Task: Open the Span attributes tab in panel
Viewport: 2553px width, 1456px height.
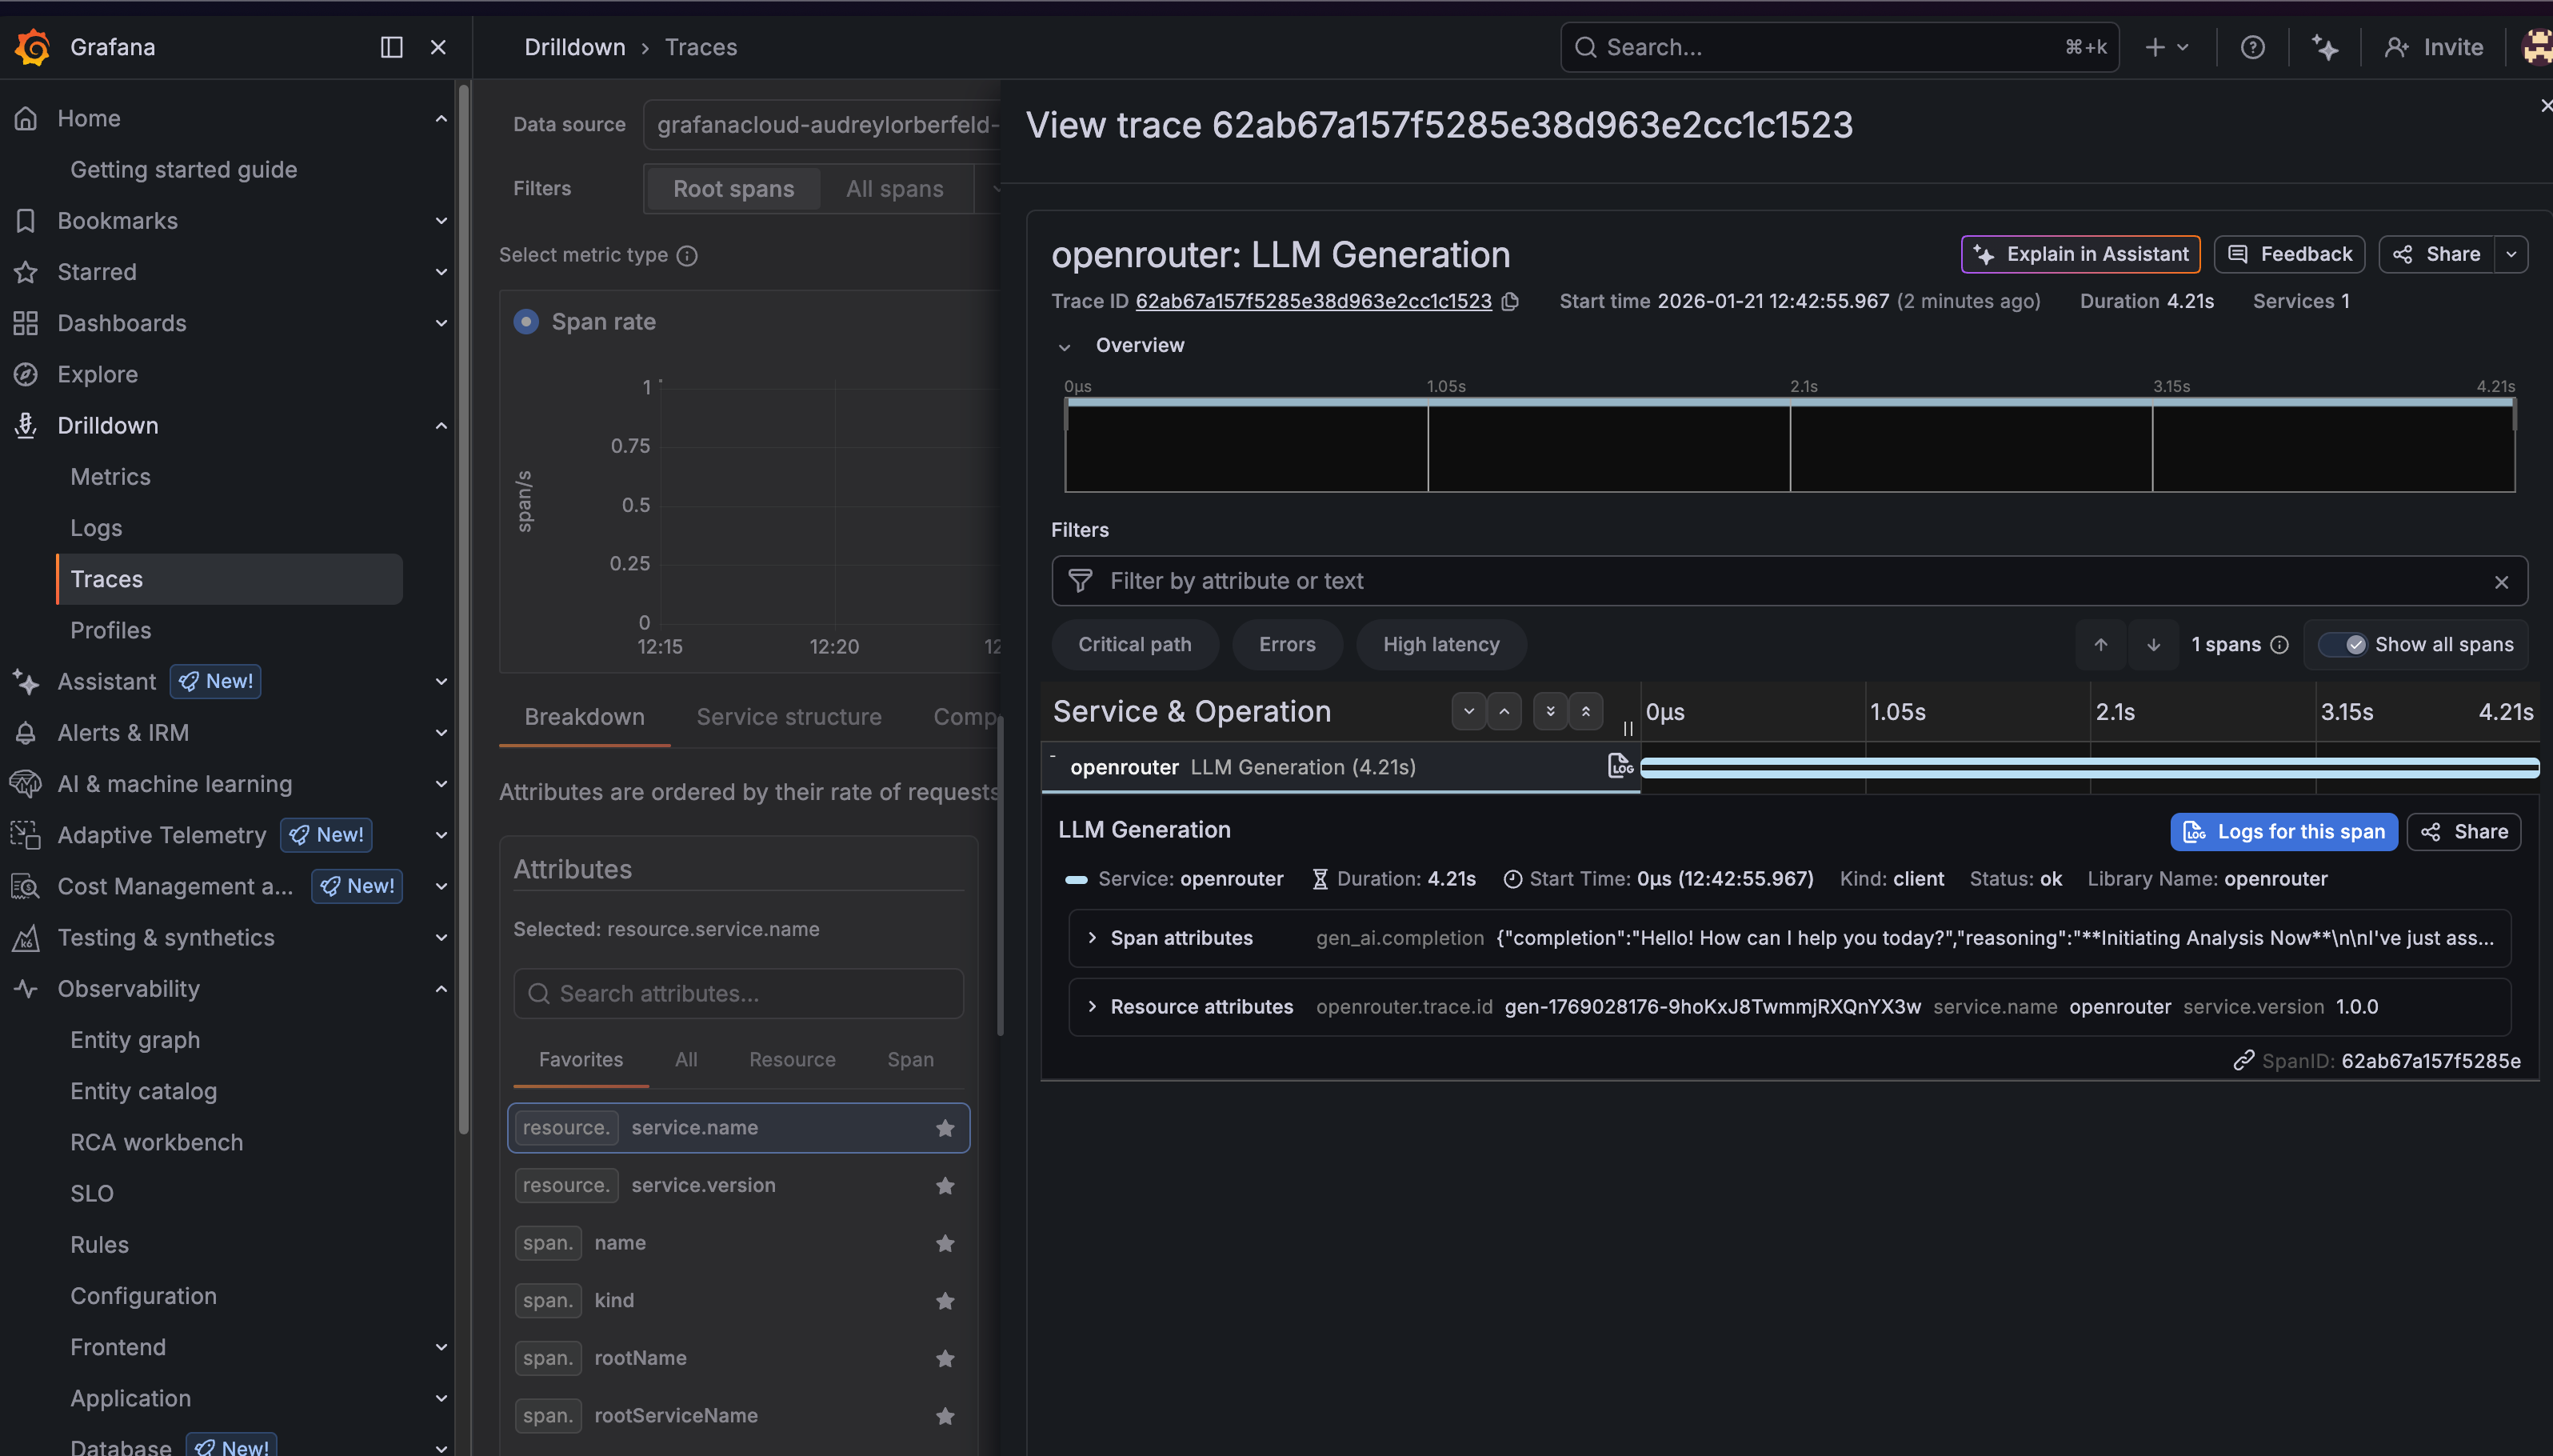Action: coord(909,1059)
